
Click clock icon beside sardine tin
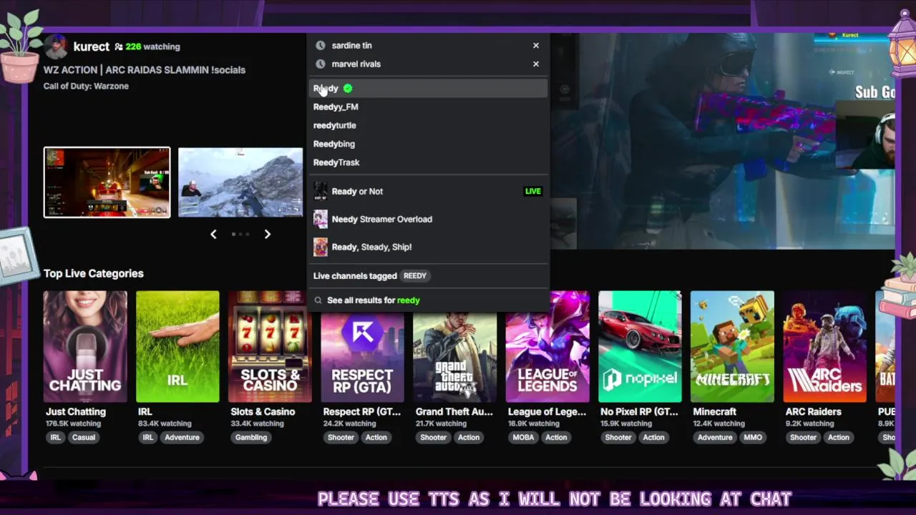click(321, 45)
